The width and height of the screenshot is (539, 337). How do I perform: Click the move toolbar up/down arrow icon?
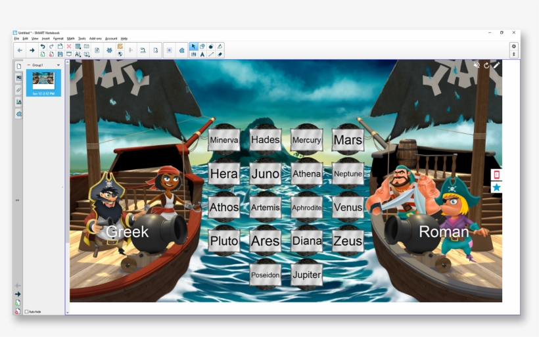pyautogui.click(x=514, y=55)
